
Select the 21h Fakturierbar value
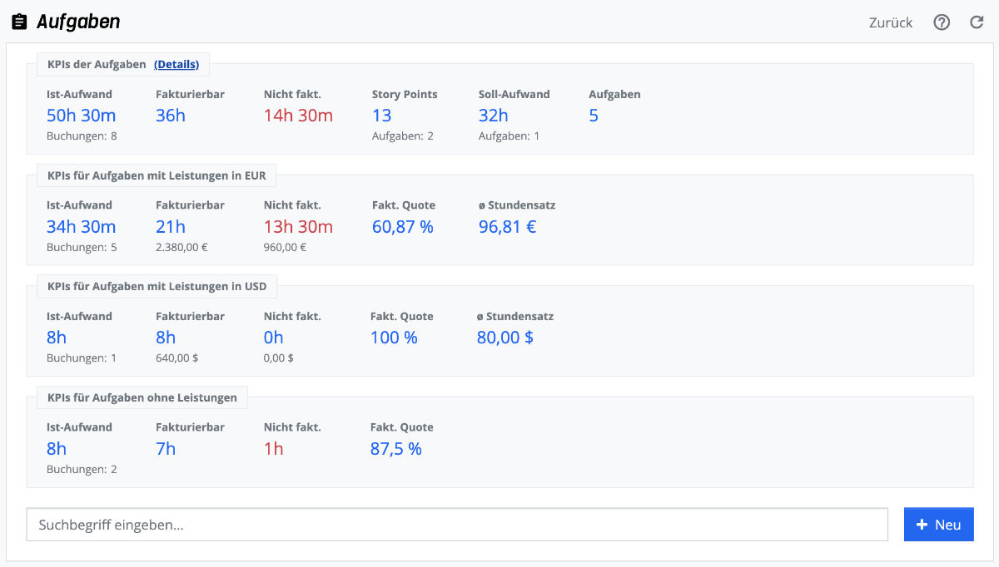click(171, 227)
